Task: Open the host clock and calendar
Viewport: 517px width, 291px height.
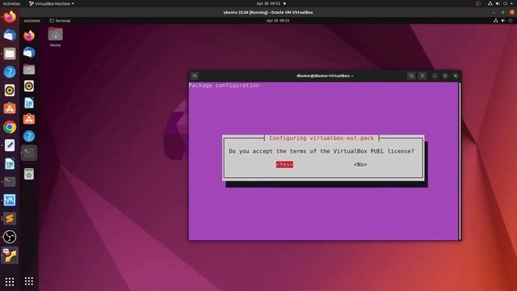Action: 268,3
